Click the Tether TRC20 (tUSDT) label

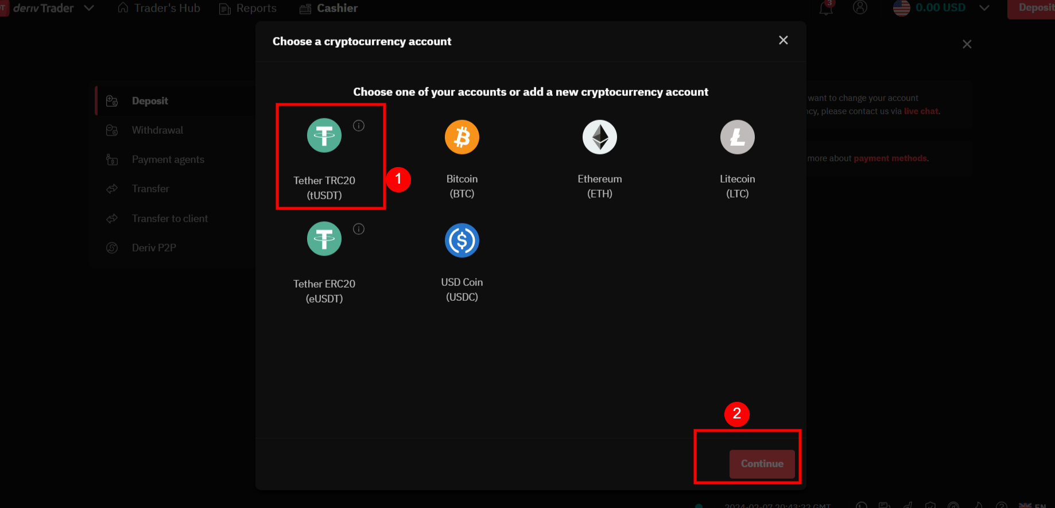point(324,188)
